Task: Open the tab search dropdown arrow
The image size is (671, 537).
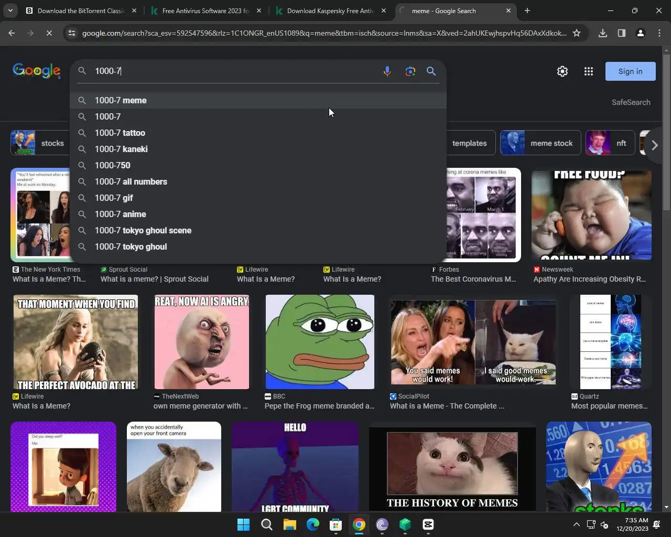Action: [x=10, y=10]
